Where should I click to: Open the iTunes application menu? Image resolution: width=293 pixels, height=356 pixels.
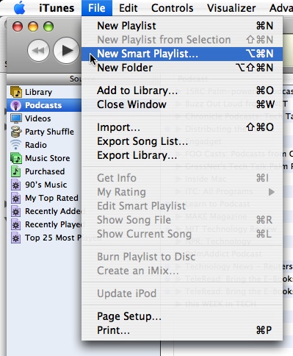(57, 8)
